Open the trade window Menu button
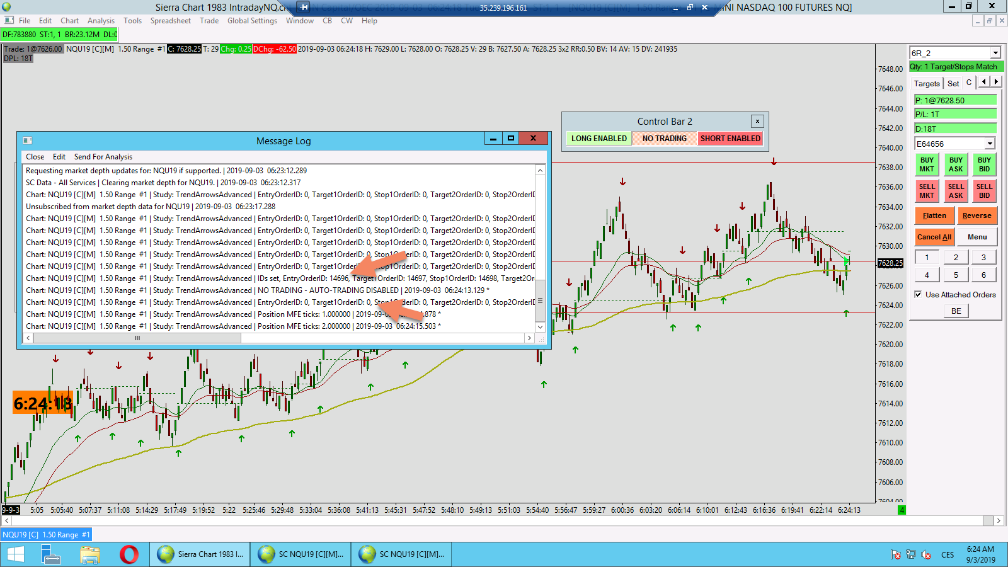 pos(977,237)
